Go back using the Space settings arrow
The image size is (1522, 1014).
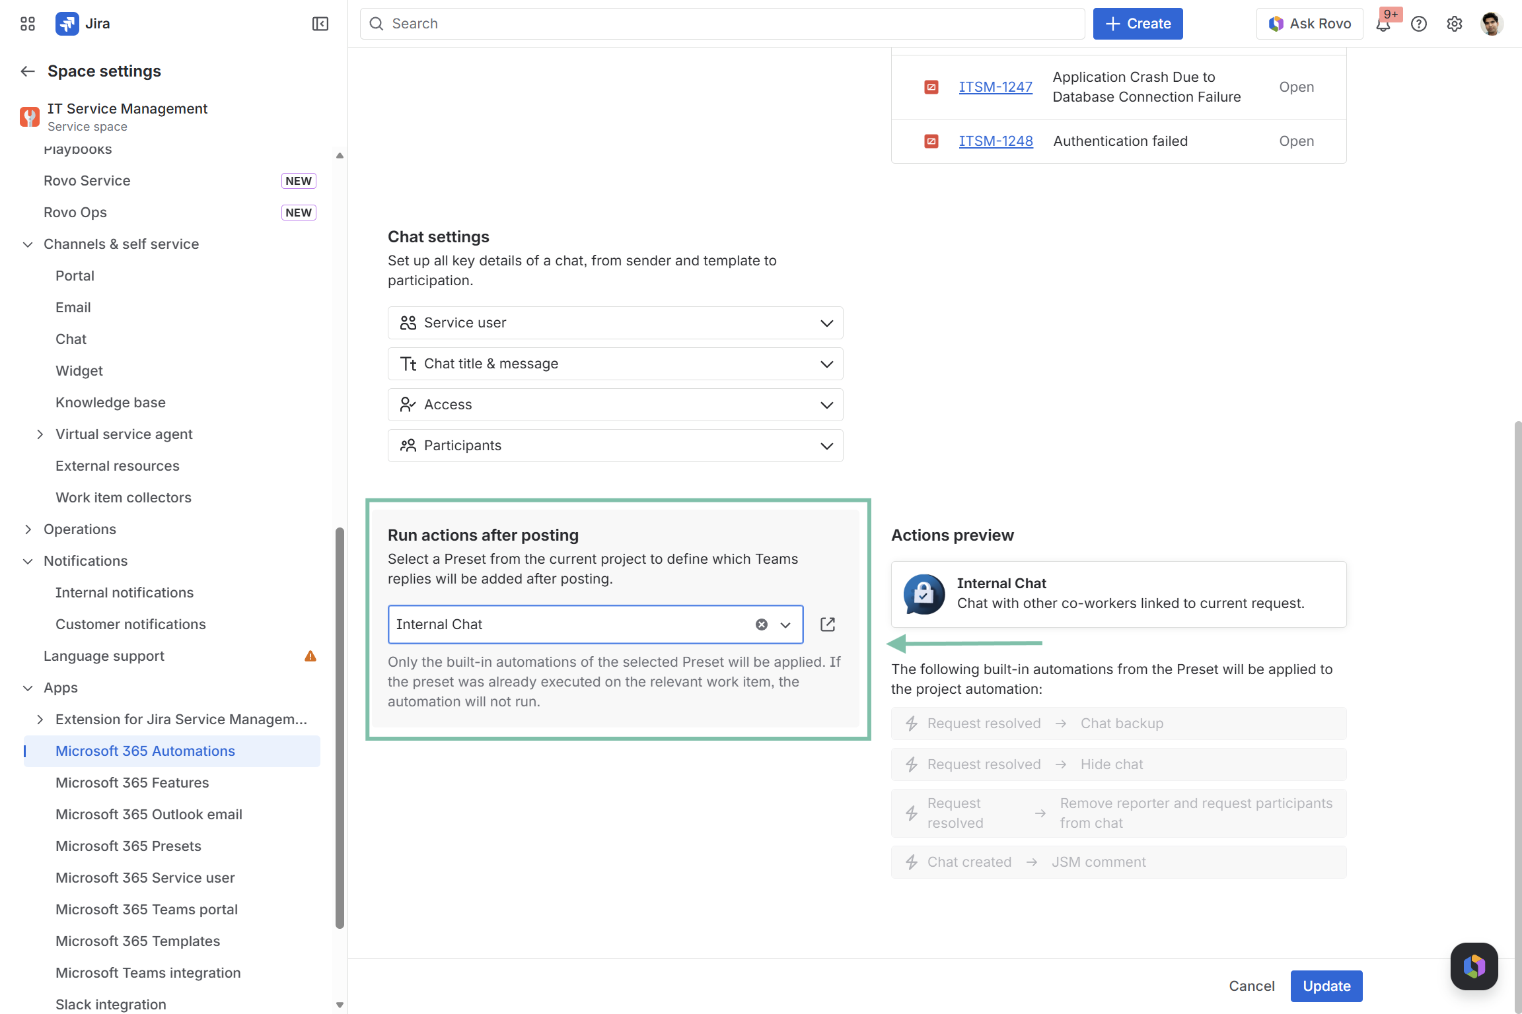coord(28,71)
